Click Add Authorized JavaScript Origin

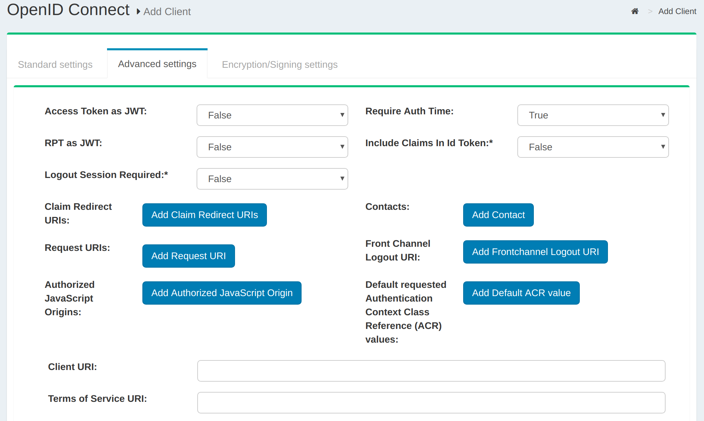[222, 293]
